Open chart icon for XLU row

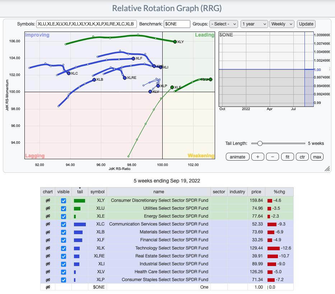click(48, 208)
